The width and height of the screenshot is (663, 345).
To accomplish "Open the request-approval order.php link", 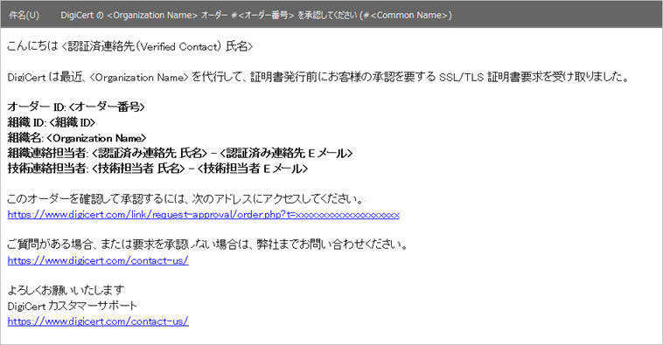I will (204, 215).
